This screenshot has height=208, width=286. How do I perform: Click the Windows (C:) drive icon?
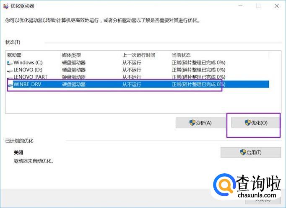10,63
